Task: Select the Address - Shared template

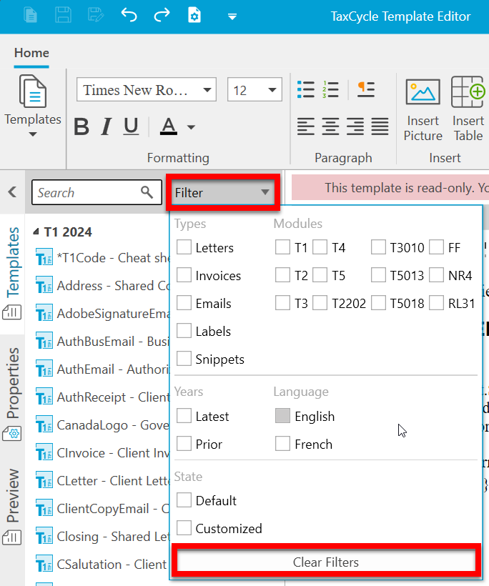Action: (103, 286)
